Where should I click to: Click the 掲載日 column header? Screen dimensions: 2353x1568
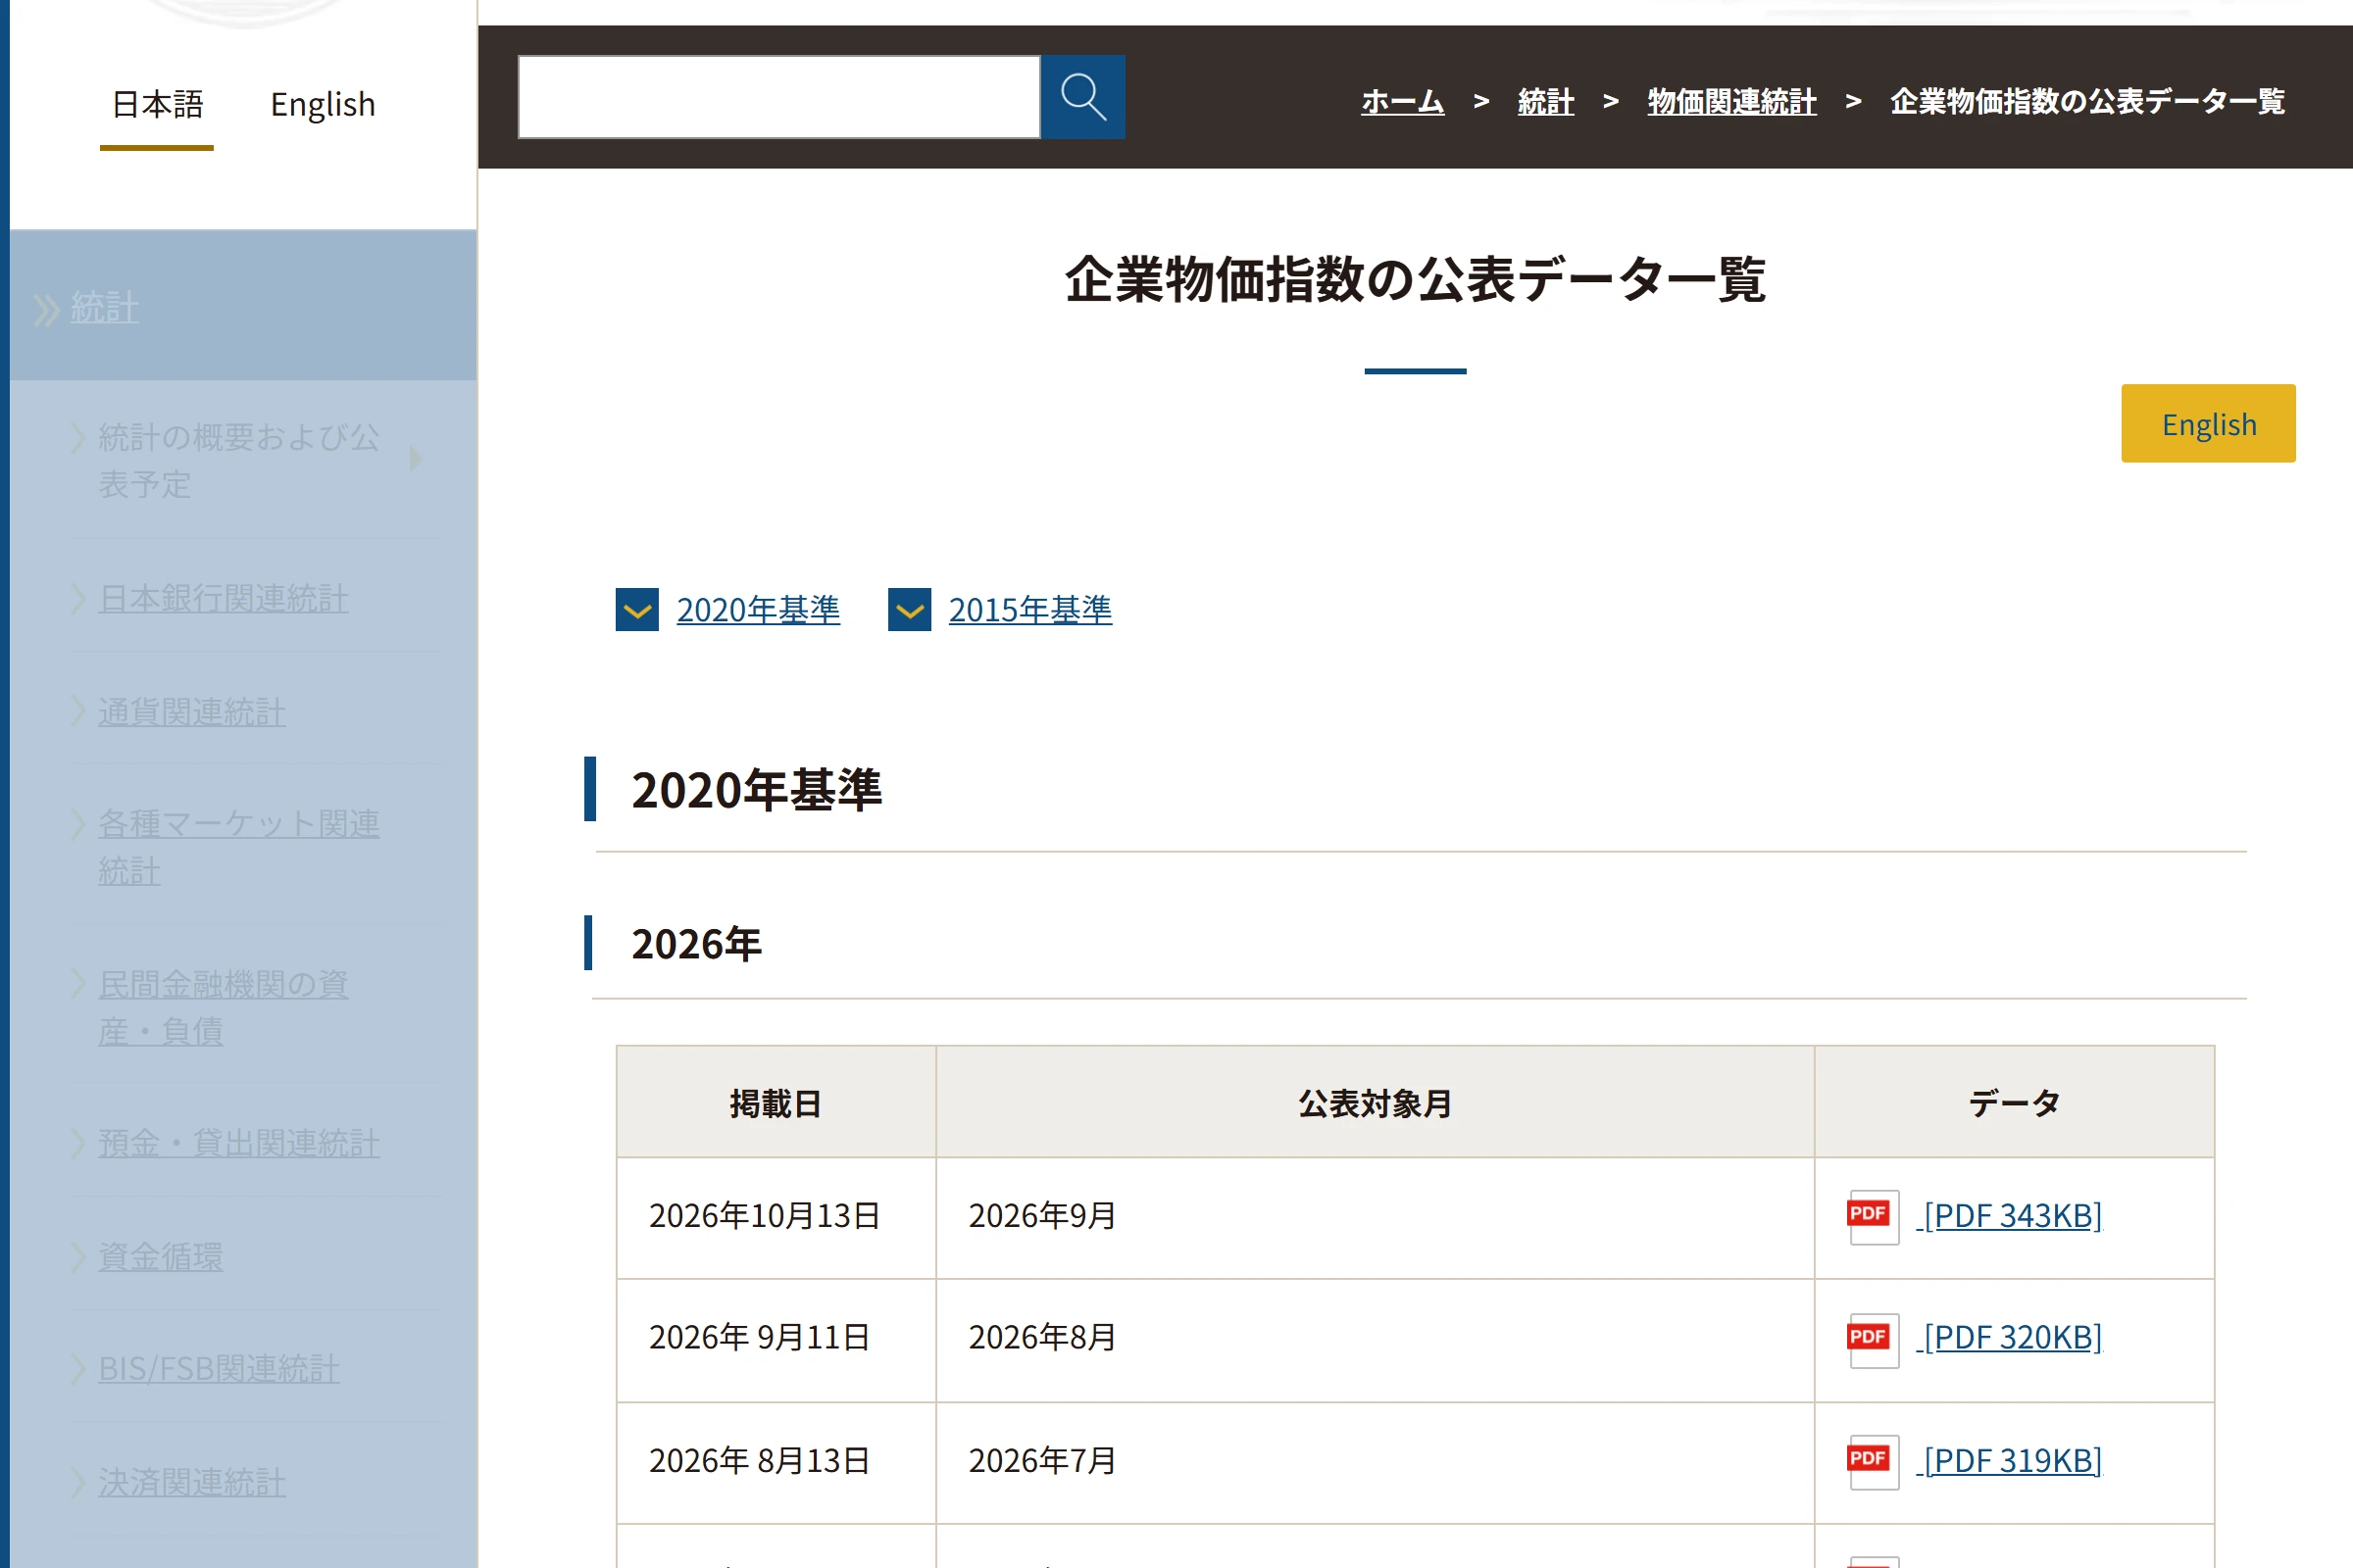(x=776, y=1103)
